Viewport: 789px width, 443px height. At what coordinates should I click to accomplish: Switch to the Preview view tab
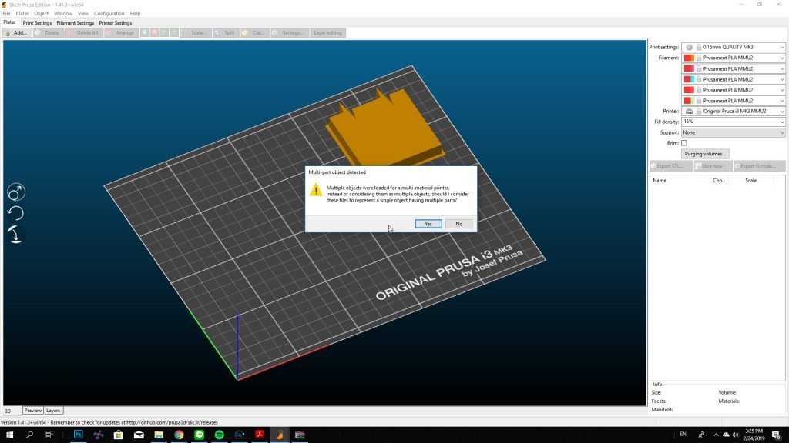coord(33,411)
